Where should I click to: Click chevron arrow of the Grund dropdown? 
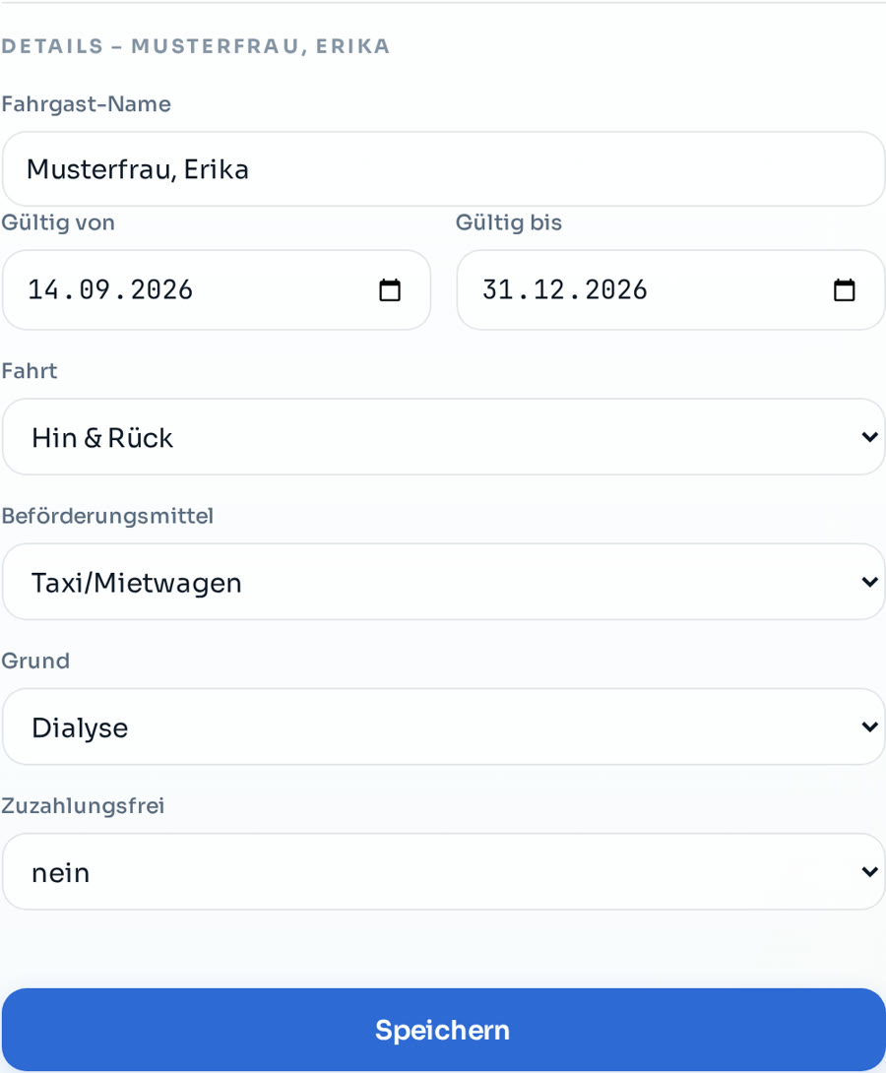(869, 726)
